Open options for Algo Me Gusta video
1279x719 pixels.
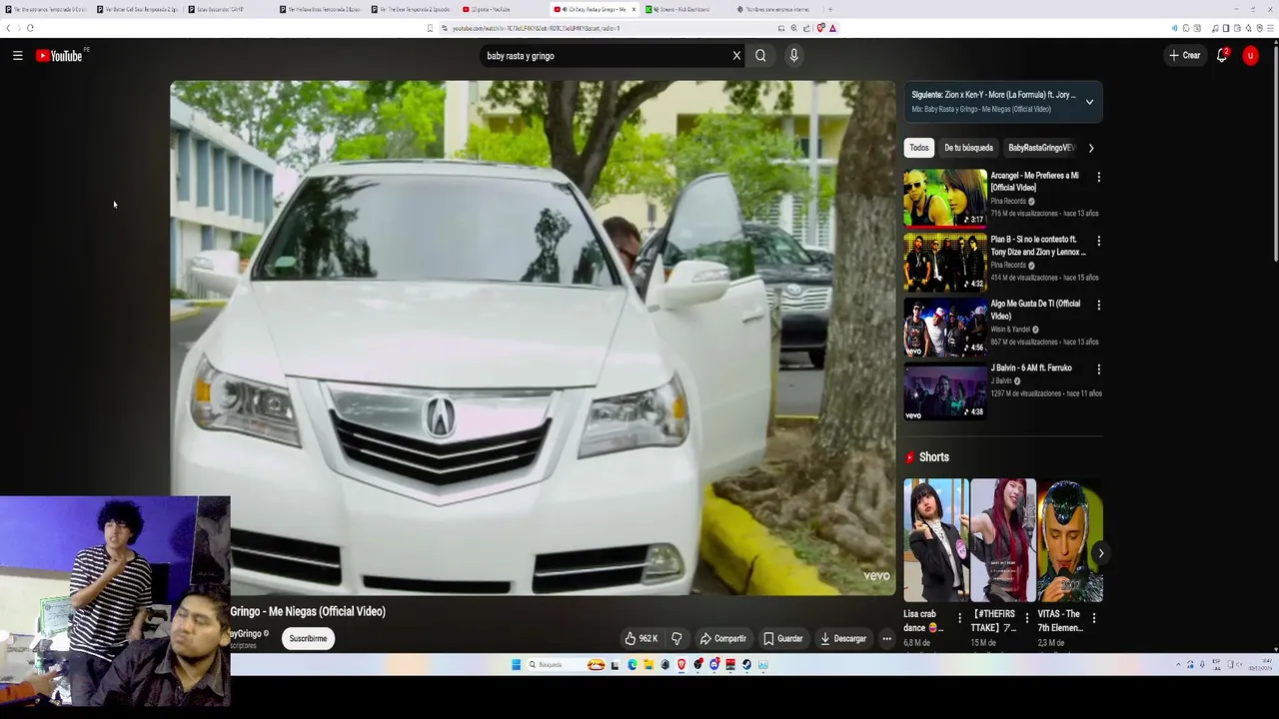click(1098, 305)
